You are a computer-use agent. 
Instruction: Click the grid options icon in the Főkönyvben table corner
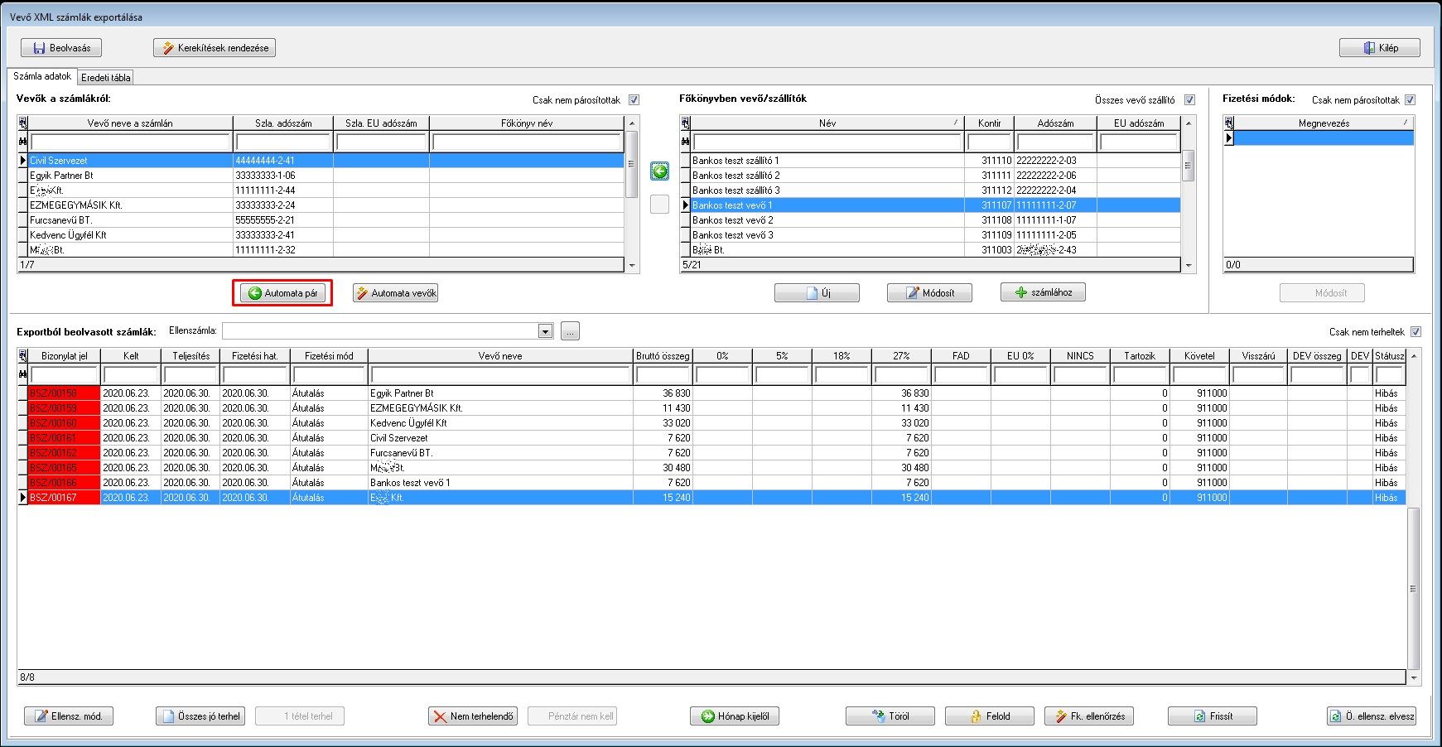click(x=686, y=123)
